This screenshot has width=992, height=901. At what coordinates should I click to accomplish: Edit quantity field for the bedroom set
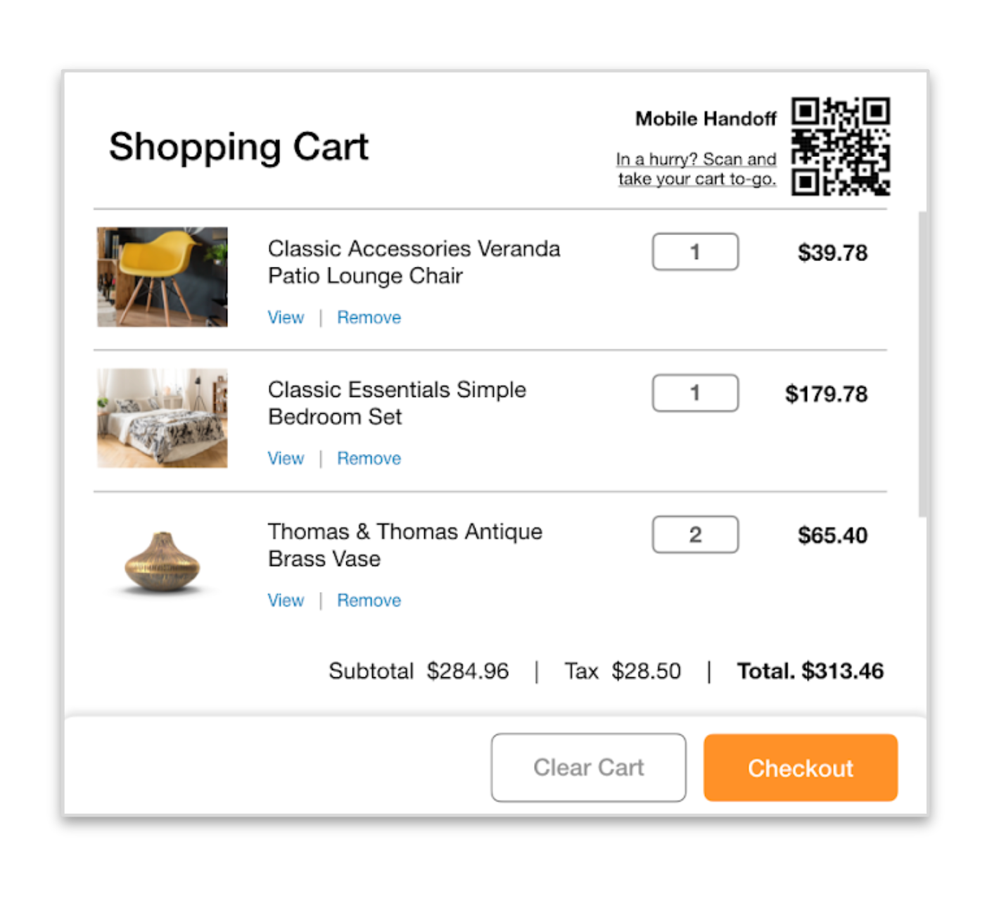click(695, 393)
